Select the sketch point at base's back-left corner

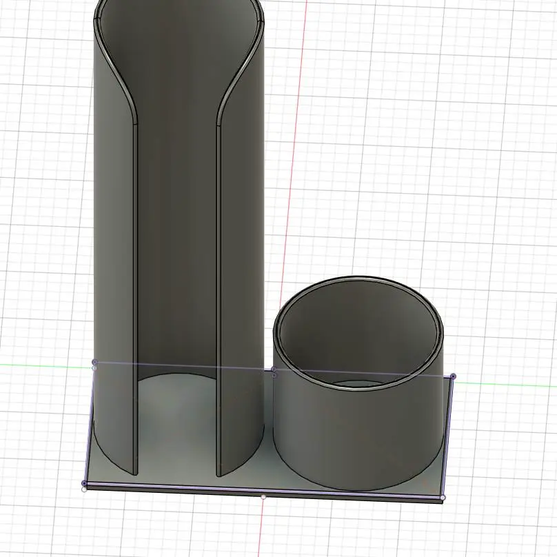click(94, 362)
